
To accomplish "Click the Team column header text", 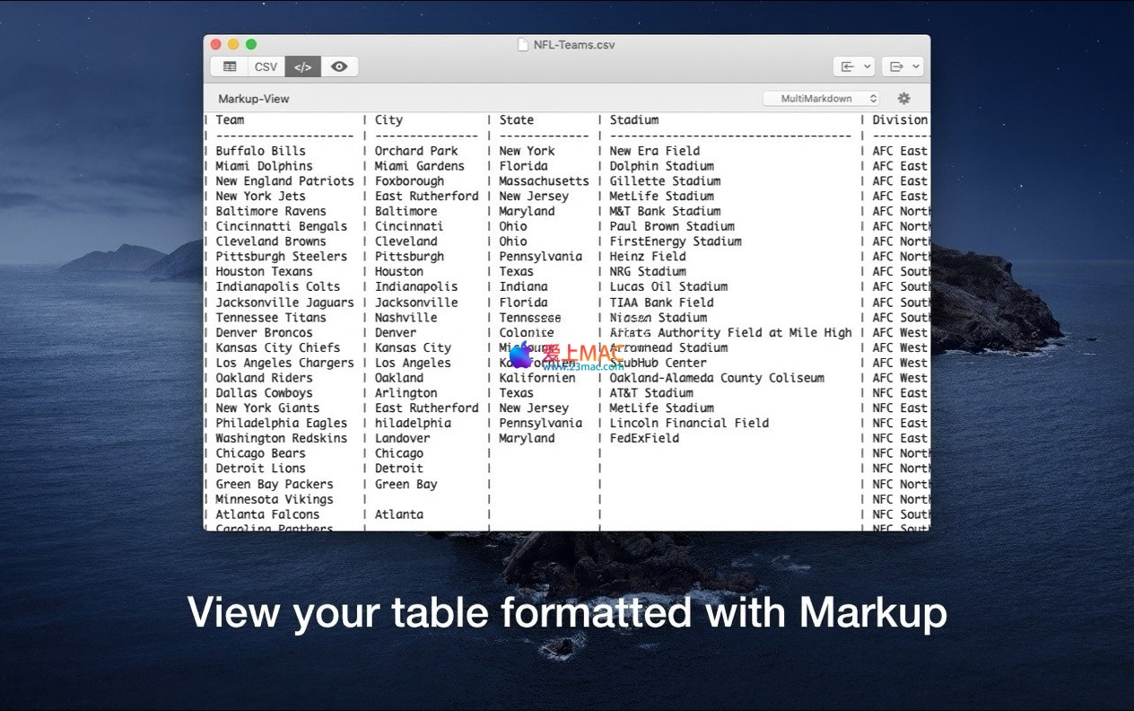I will click(x=230, y=120).
